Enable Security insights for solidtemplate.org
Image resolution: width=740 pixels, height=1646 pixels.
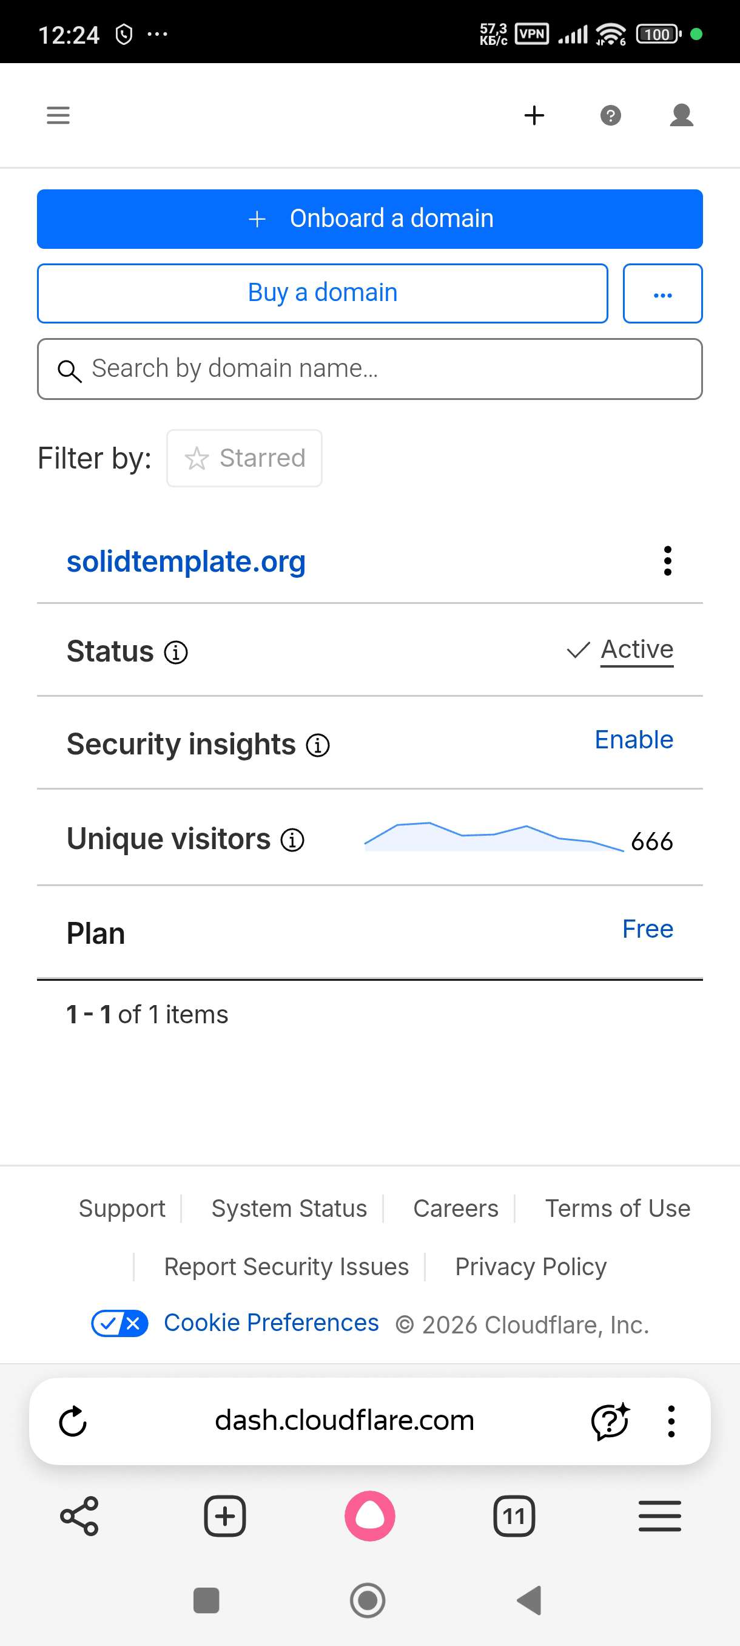point(633,739)
